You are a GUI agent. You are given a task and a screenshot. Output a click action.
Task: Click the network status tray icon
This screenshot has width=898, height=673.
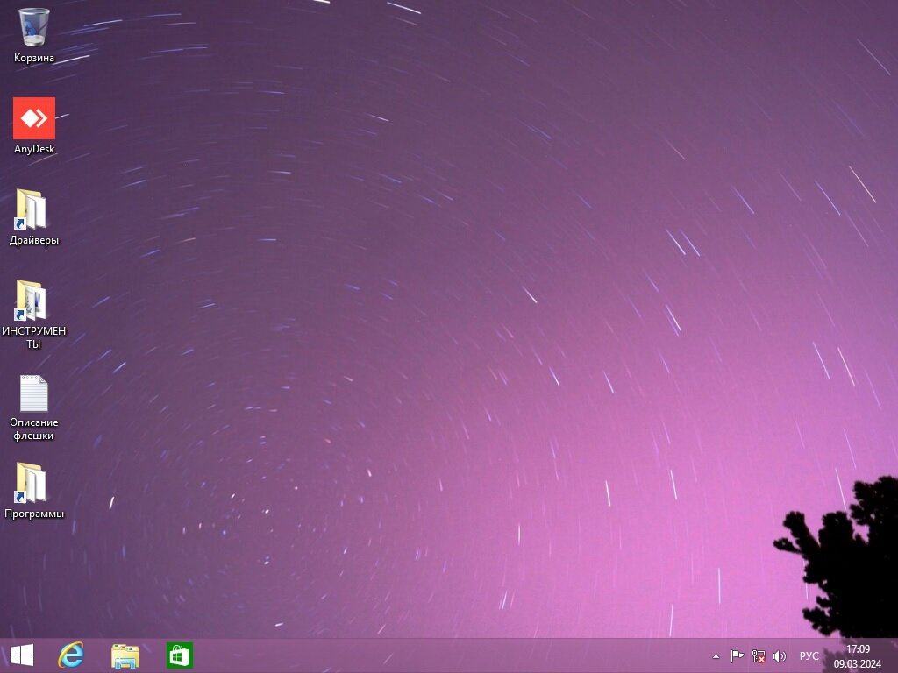pyautogui.click(x=759, y=655)
